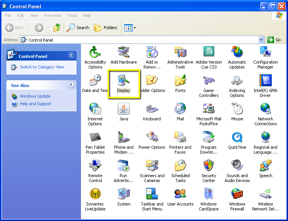The height and width of the screenshot is (221, 288).
Task: Go up one level with Up button
Action: (57, 28)
